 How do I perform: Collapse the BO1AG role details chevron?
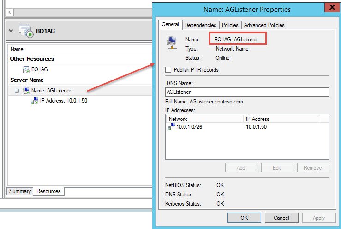[11, 31]
